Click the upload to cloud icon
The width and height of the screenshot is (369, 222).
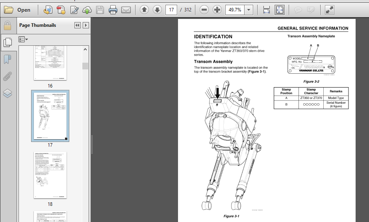point(87,10)
